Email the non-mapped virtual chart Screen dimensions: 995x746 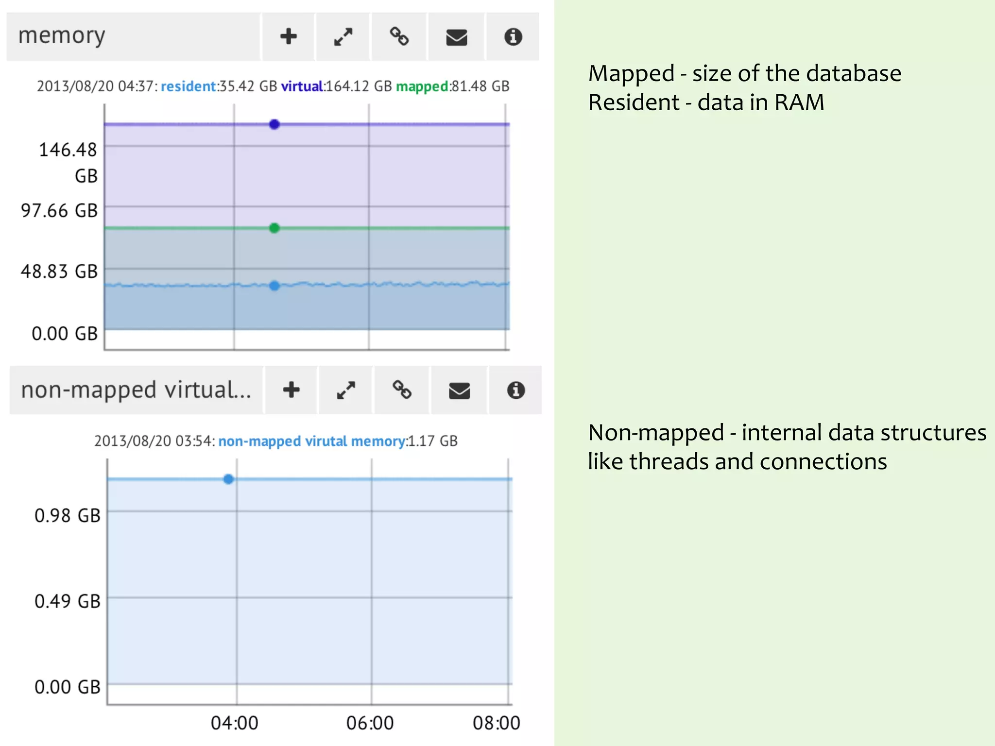coord(459,390)
